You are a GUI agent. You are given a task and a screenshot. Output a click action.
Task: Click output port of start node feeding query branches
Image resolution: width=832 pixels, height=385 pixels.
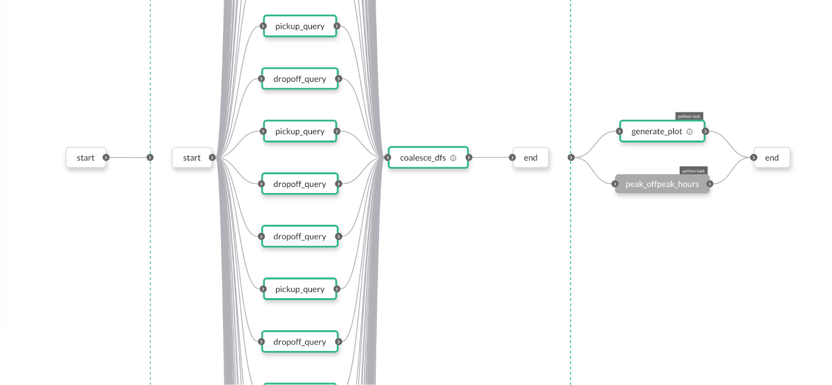212,157
